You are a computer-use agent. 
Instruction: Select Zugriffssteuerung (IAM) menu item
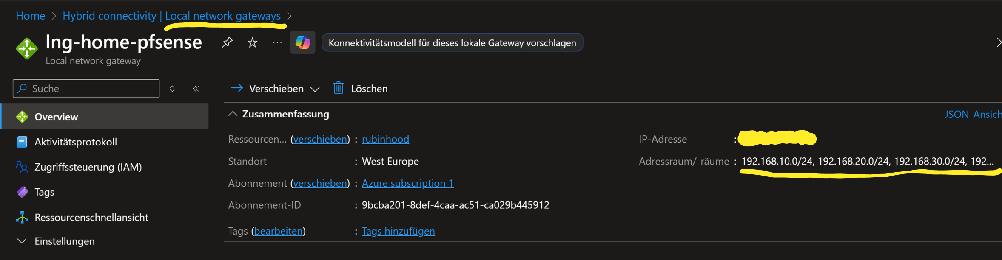click(88, 167)
